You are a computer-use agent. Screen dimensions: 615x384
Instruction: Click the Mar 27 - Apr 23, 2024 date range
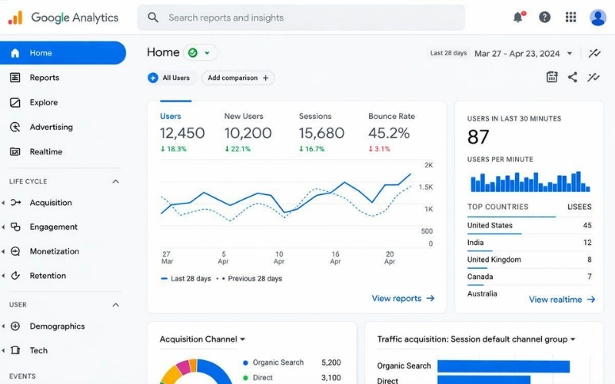pyautogui.click(x=517, y=54)
